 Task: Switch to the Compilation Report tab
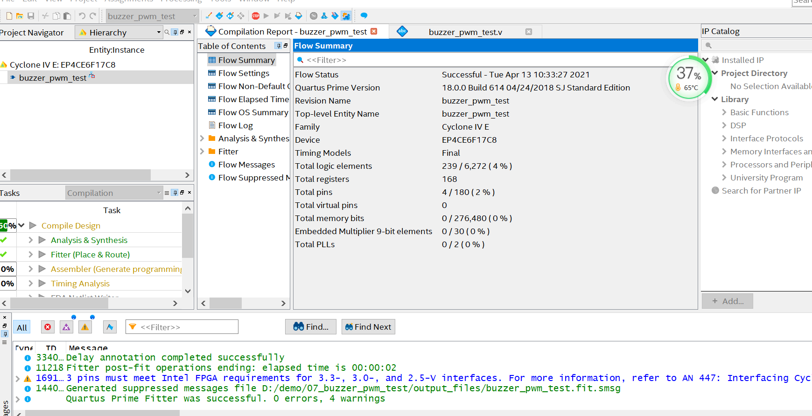click(x=292, y=32)
